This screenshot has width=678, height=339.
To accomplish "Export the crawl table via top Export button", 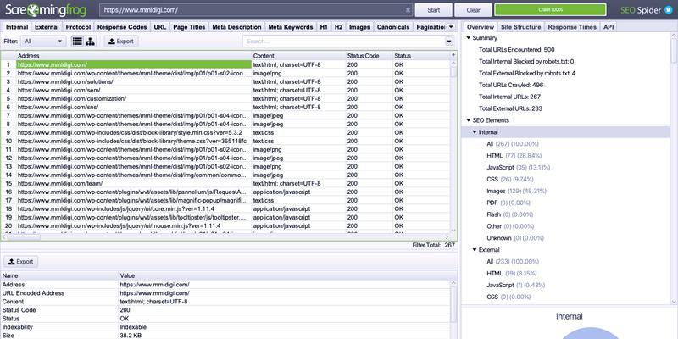I will pyautogui.click(x=121, y=42).
